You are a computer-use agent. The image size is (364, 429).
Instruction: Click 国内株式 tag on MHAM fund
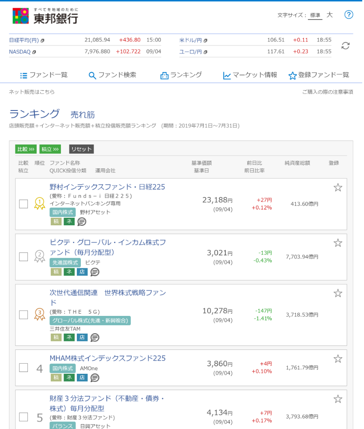coord(63,368)
